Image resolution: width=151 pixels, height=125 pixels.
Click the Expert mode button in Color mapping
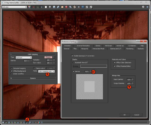[48, 57]
